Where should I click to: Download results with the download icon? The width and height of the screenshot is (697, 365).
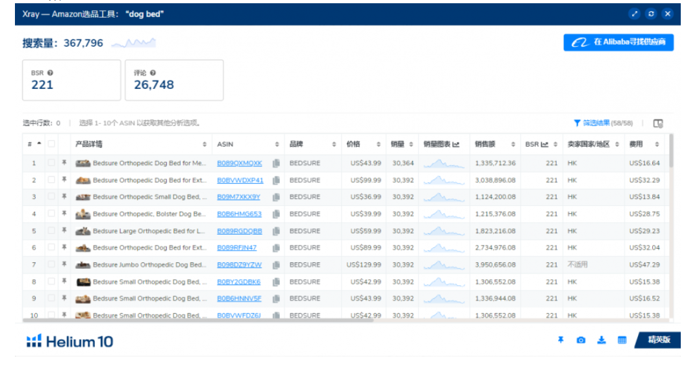coord(602,340)
